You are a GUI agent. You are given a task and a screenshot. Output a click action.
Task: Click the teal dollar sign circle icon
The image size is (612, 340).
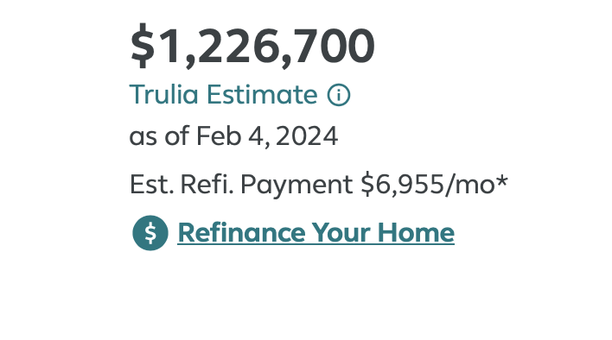coord(150,233)
